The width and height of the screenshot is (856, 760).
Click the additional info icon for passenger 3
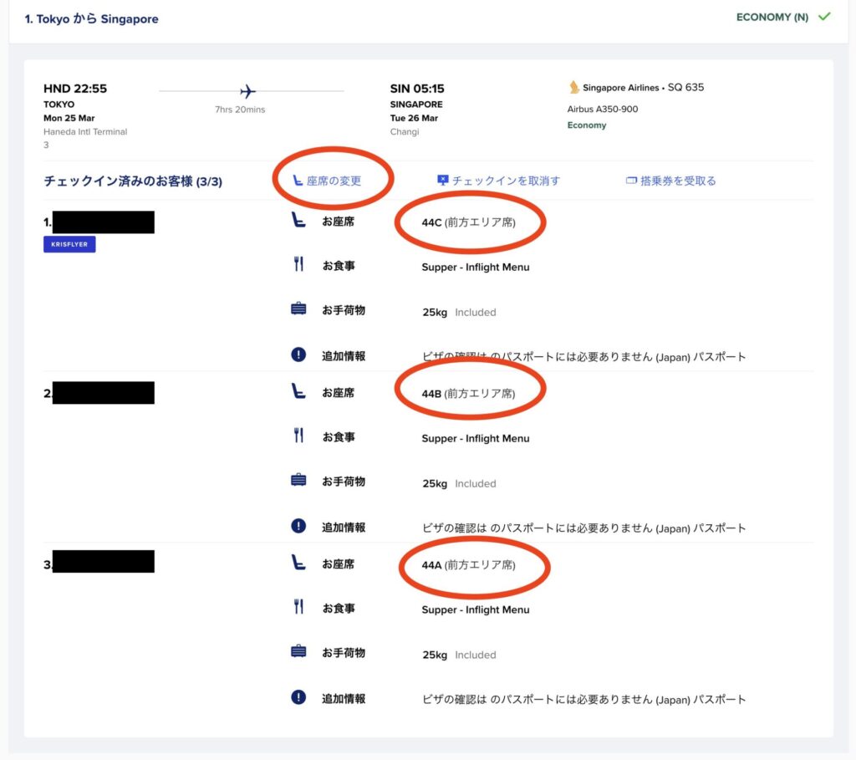coord(298,697)
